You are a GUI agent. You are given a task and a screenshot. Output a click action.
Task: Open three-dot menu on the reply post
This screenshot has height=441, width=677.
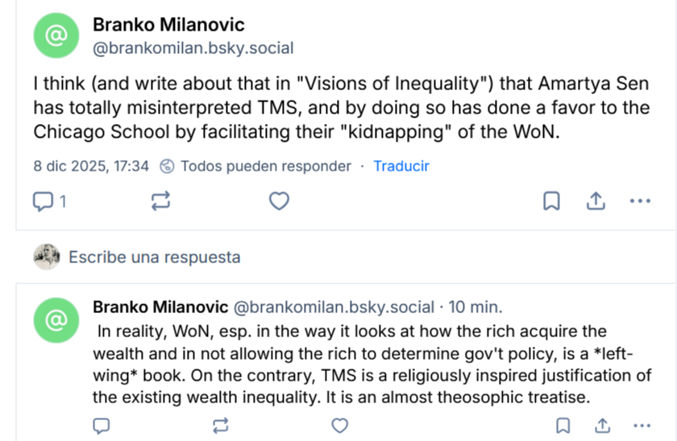pos(641,425)
